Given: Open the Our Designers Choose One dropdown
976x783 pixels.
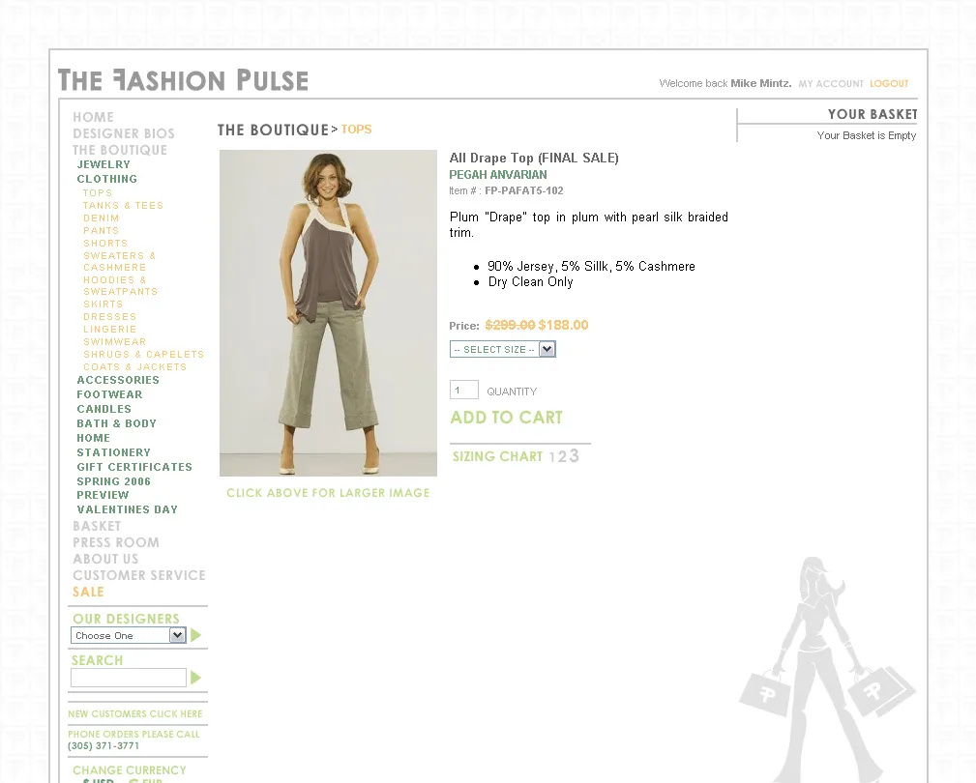Looking at the screenshot, I should tap(129, 635).
